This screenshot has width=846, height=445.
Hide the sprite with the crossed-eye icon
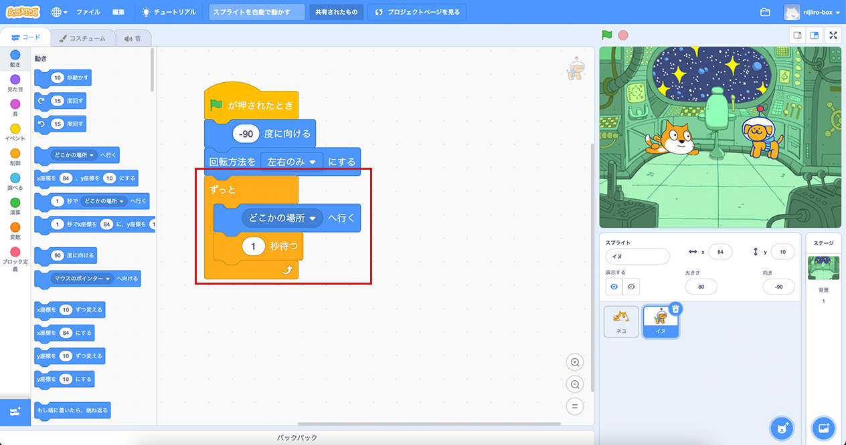[x=630, y=287]
